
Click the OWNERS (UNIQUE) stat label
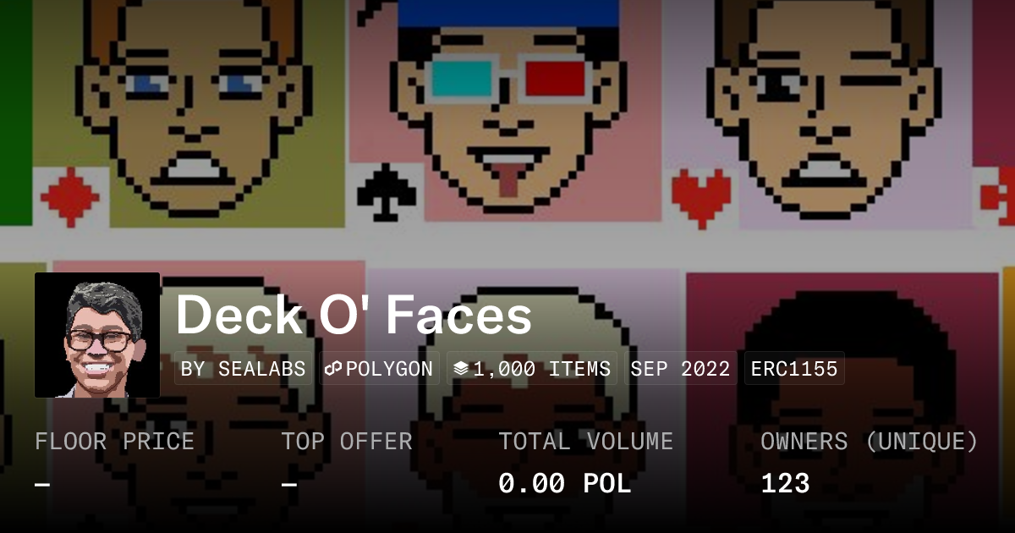(870, 442)
